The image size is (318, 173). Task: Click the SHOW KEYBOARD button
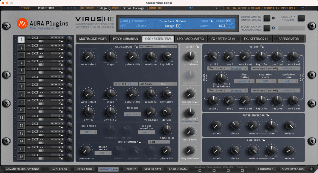293,169
